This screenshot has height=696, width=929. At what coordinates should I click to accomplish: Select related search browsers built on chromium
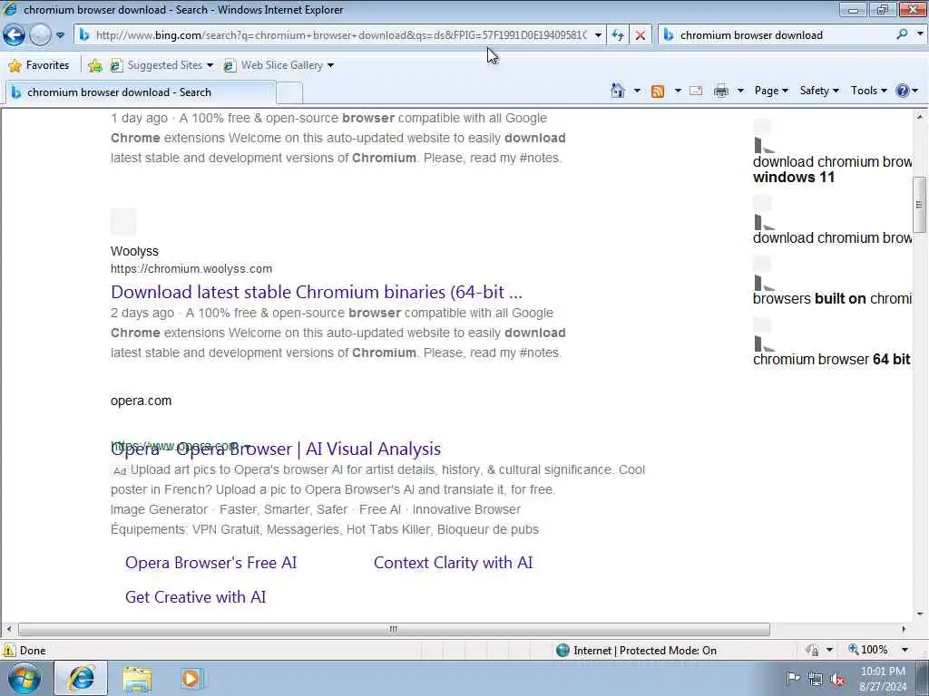(x=832, y=298)
